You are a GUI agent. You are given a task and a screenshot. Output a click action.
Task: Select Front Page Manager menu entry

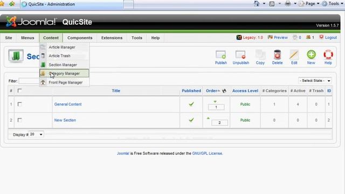pos(65,82)
